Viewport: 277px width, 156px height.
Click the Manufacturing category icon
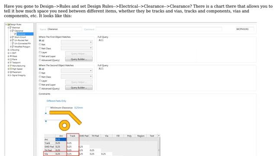11,66
